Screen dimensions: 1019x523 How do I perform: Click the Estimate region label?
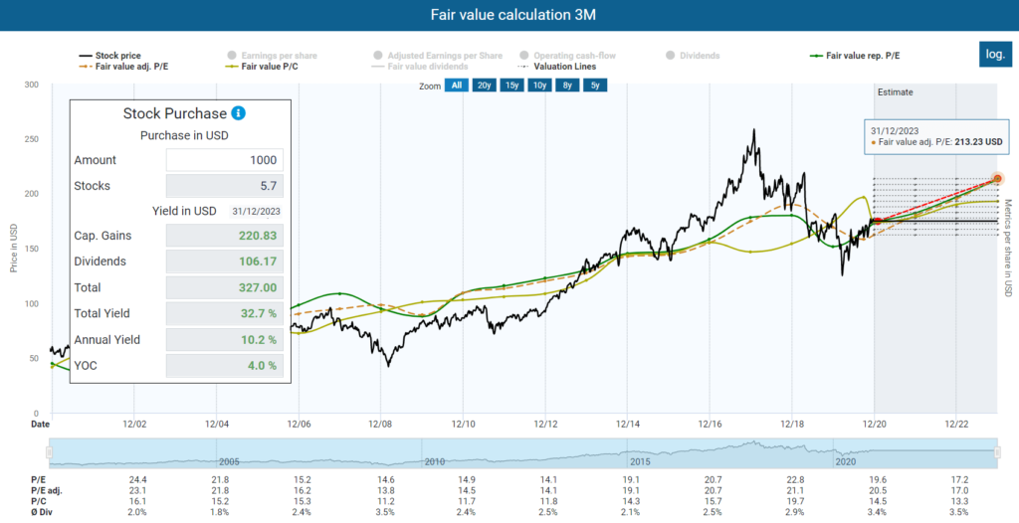(x=895, y=92)
